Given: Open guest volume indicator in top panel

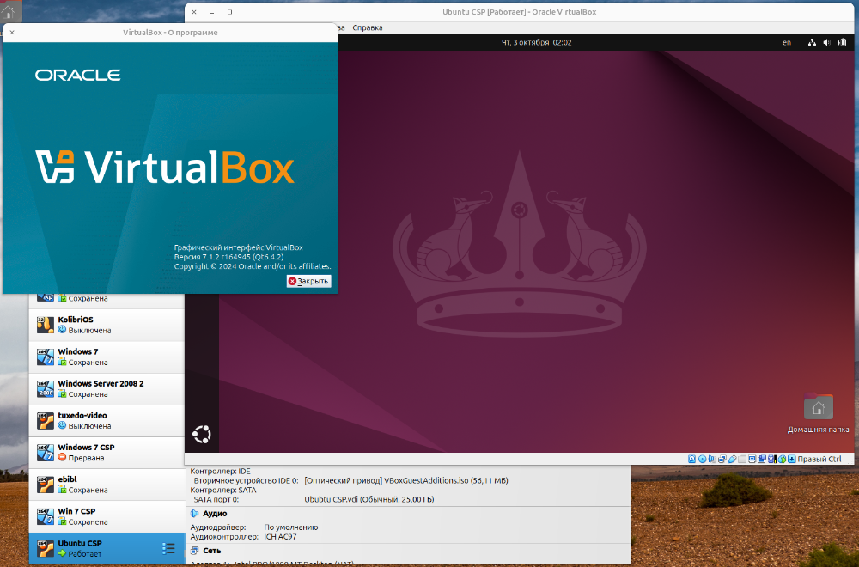Looking at the screenshot, I should tap(826, 42).
